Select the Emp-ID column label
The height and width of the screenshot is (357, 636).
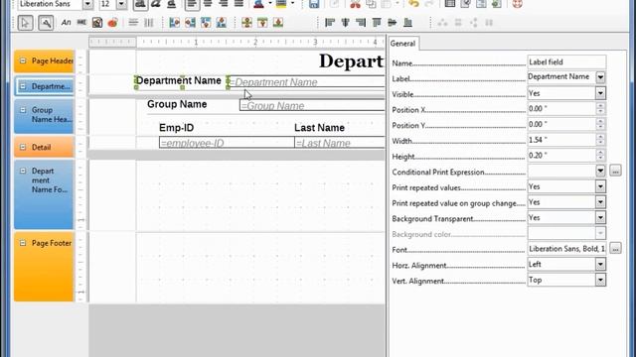(x=177, y=128)
